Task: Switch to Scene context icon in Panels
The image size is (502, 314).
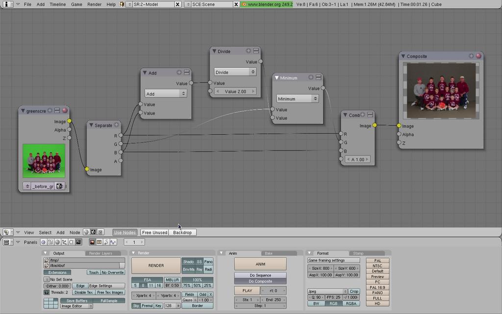Action: (x=78, y=242)
